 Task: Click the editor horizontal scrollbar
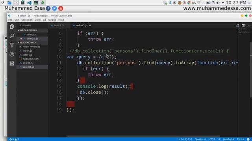click(143, 136)
